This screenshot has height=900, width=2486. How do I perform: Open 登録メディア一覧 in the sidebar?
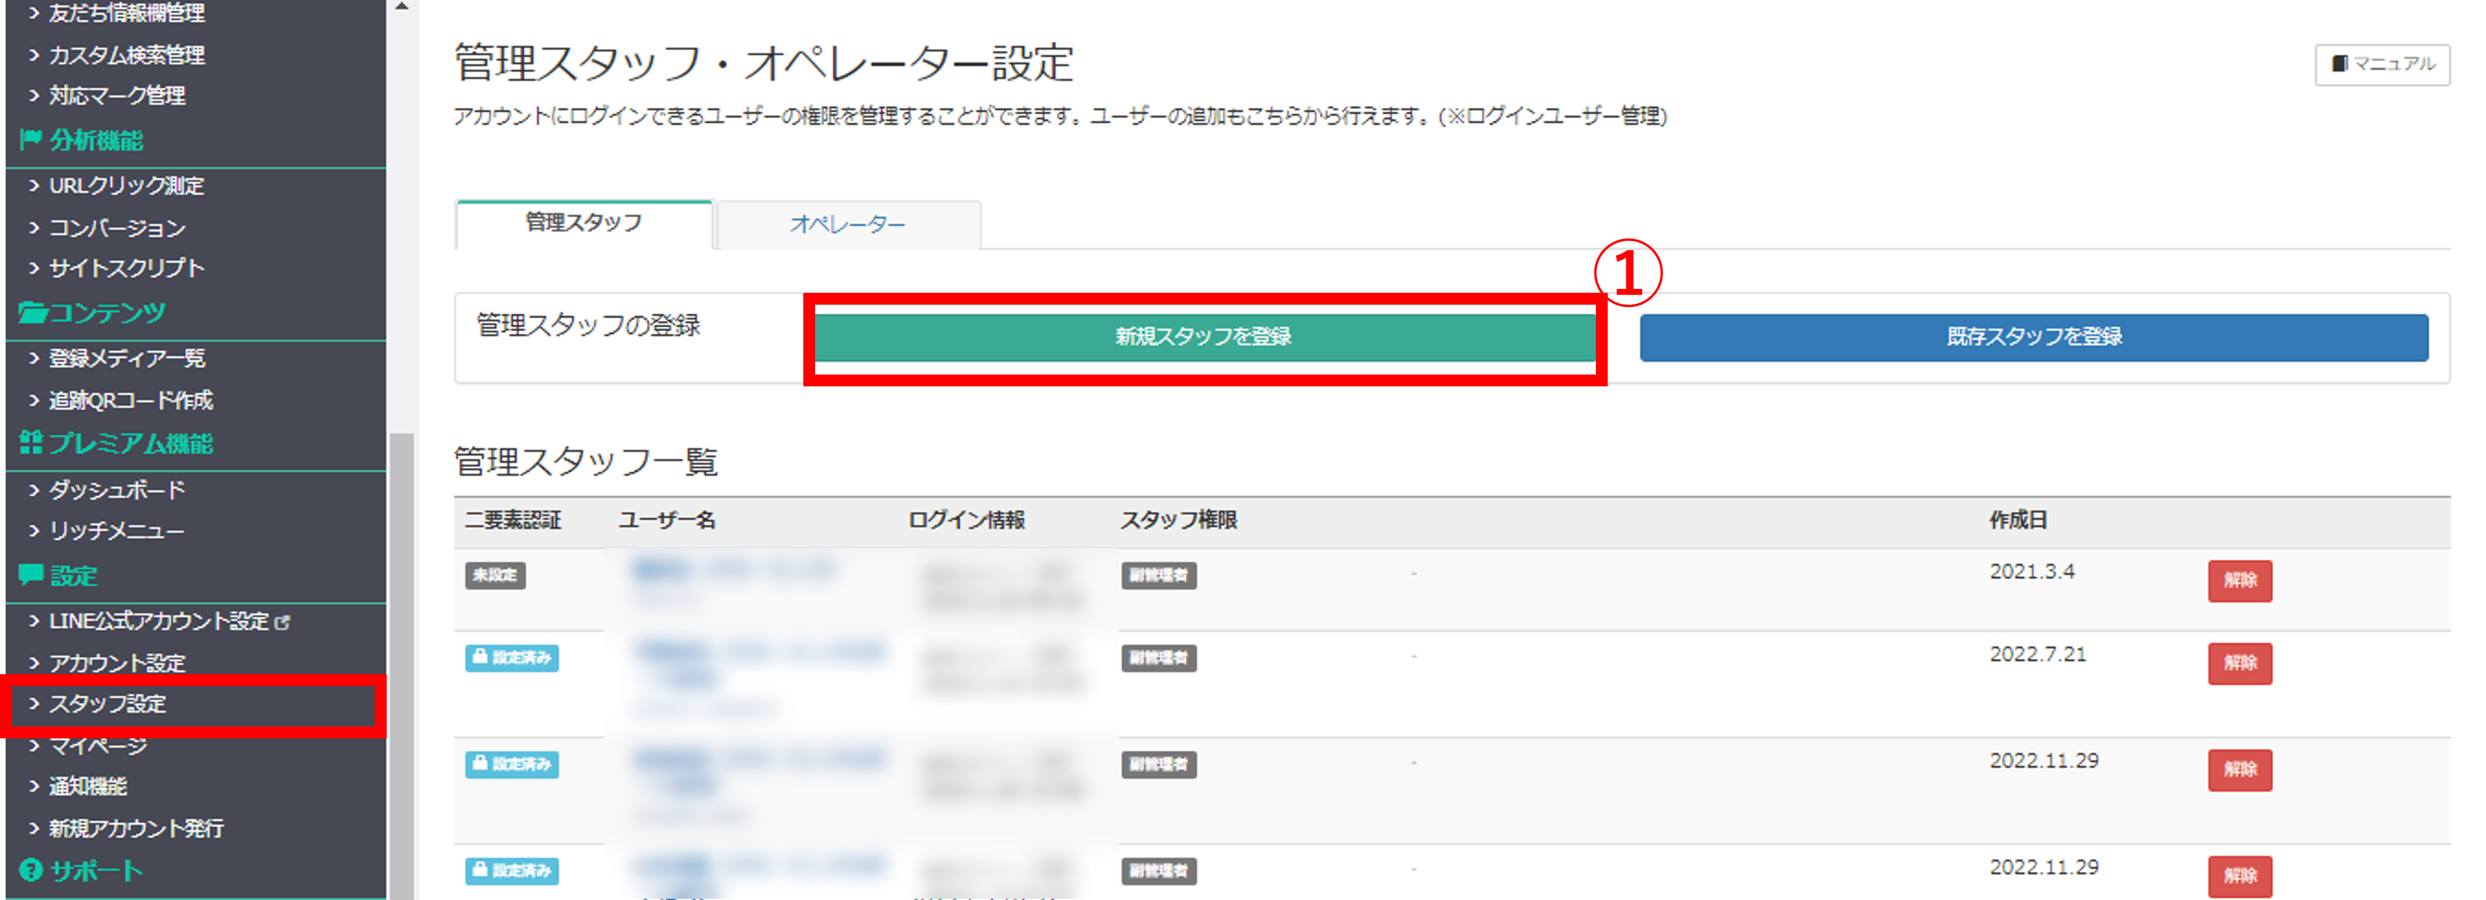(x=126, y=359)
